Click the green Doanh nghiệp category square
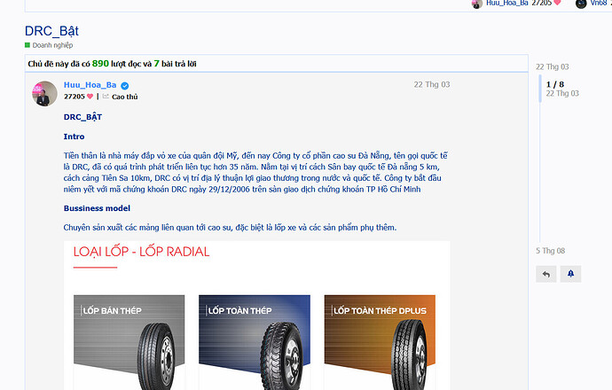 [x=27, y=45]
